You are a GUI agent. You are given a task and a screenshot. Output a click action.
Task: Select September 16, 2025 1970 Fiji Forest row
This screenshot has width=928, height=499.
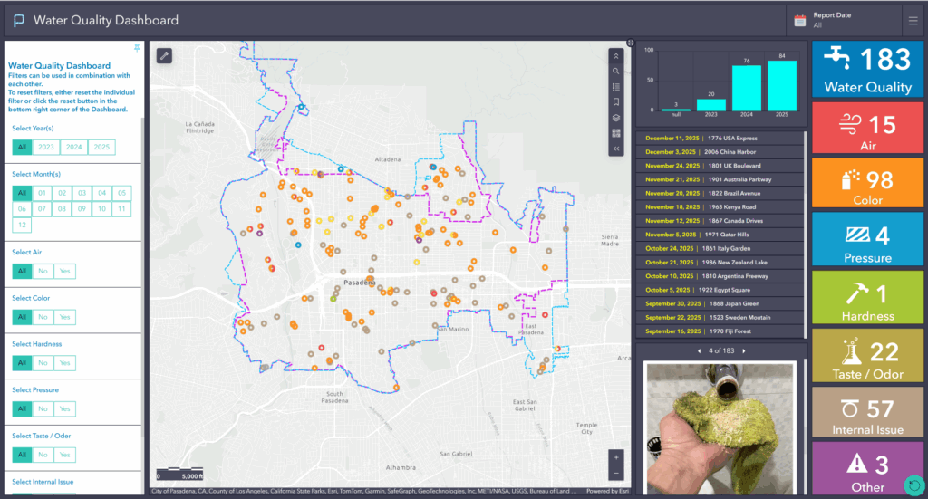tap(720, 331)
